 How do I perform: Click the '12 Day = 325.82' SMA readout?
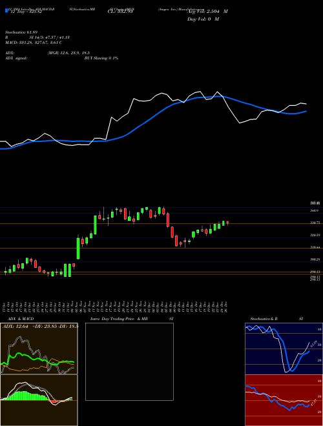[25, 12]
